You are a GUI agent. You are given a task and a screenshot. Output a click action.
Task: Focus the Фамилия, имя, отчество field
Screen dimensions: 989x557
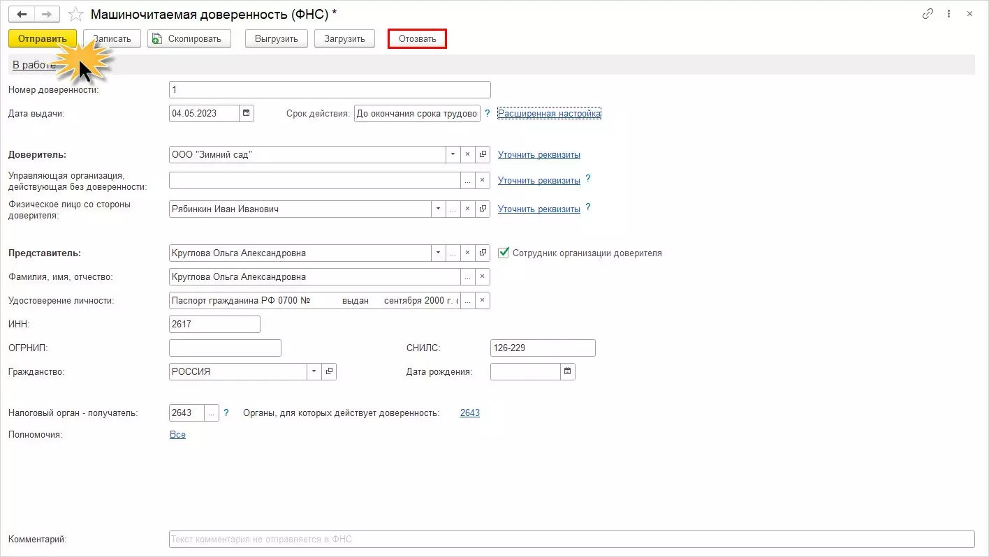tap(315, 276)
